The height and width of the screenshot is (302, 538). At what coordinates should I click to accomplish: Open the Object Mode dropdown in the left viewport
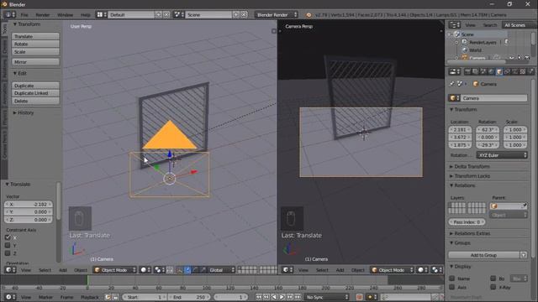[115, 270]
